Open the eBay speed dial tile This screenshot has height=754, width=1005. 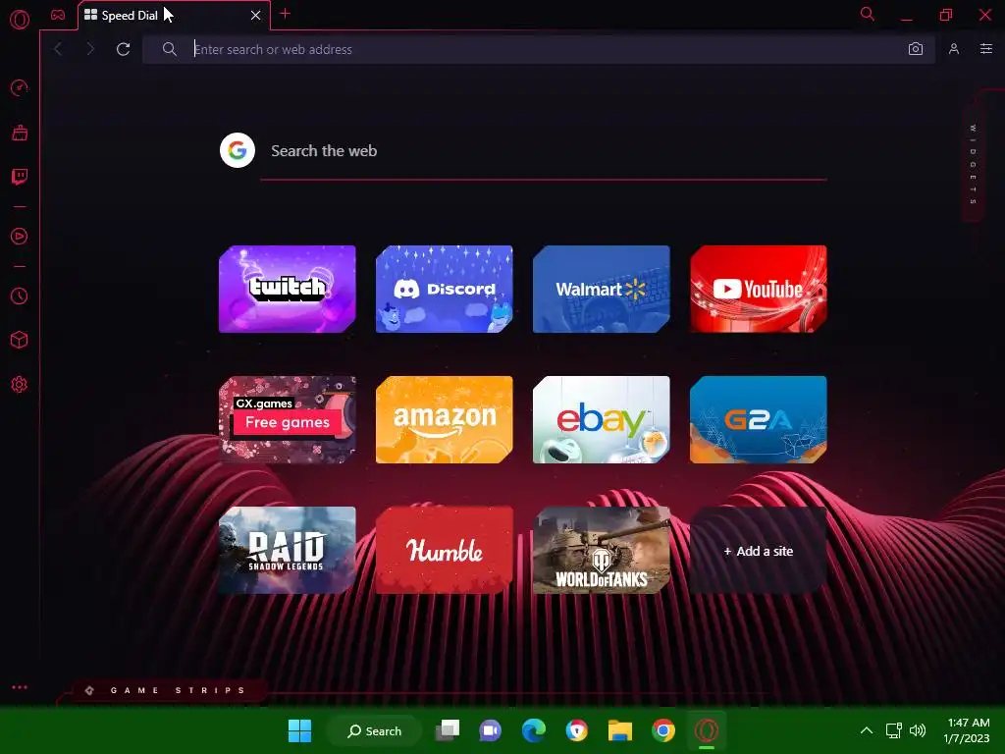click(602, 420)
